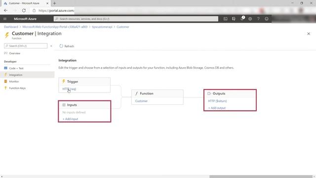Click Microsoft Azure home title
The width and height of the screenshot is (316, 178).
coord(25,19)
